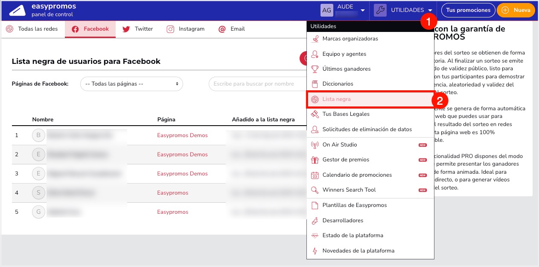Click the Novedades de la plataforma bolt icon
This screenshot has height=267, width=539.
[315, 251]
